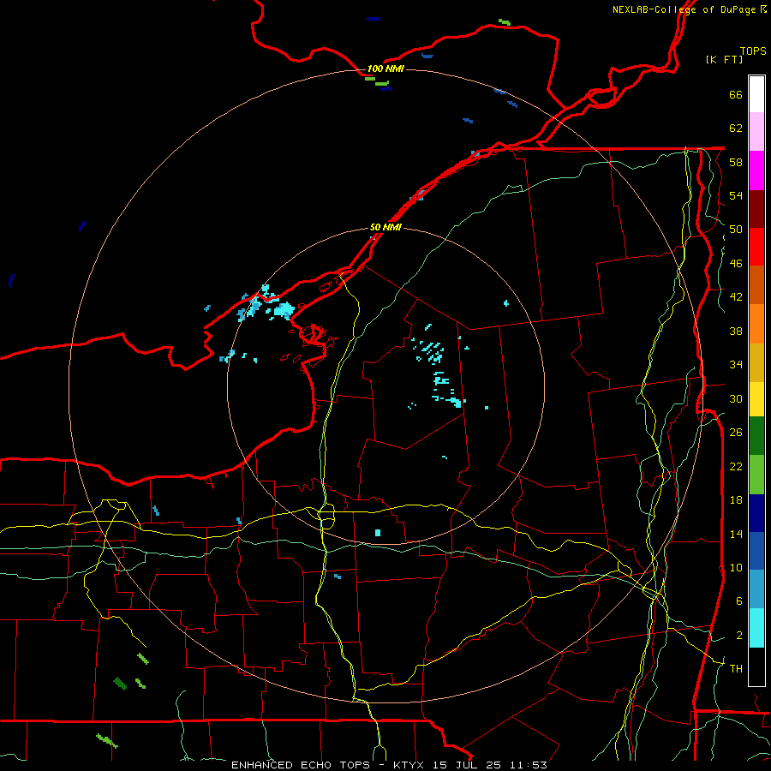Click the navy blue legend swatch
The height and width of the screenshot is (771, 771).
756,513
